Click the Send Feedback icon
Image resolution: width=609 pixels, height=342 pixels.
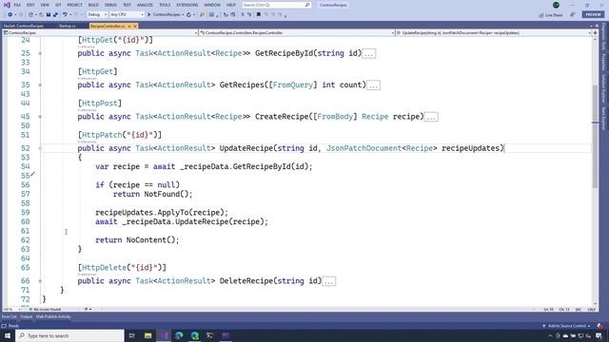[573, 15]
